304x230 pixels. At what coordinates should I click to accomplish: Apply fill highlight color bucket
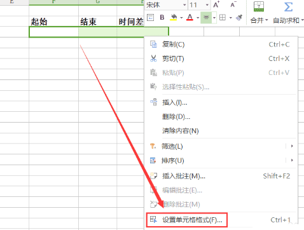(x=174, y=17)
